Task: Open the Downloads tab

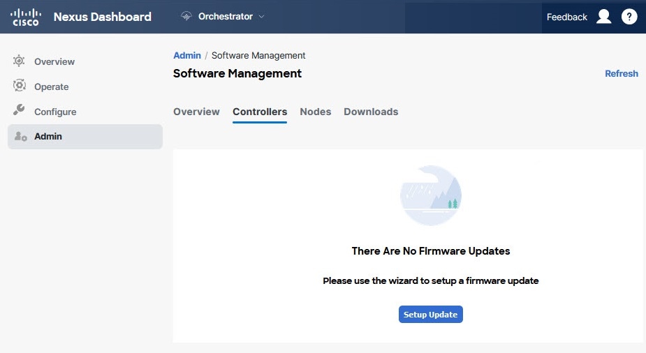Action: point(371,112)
